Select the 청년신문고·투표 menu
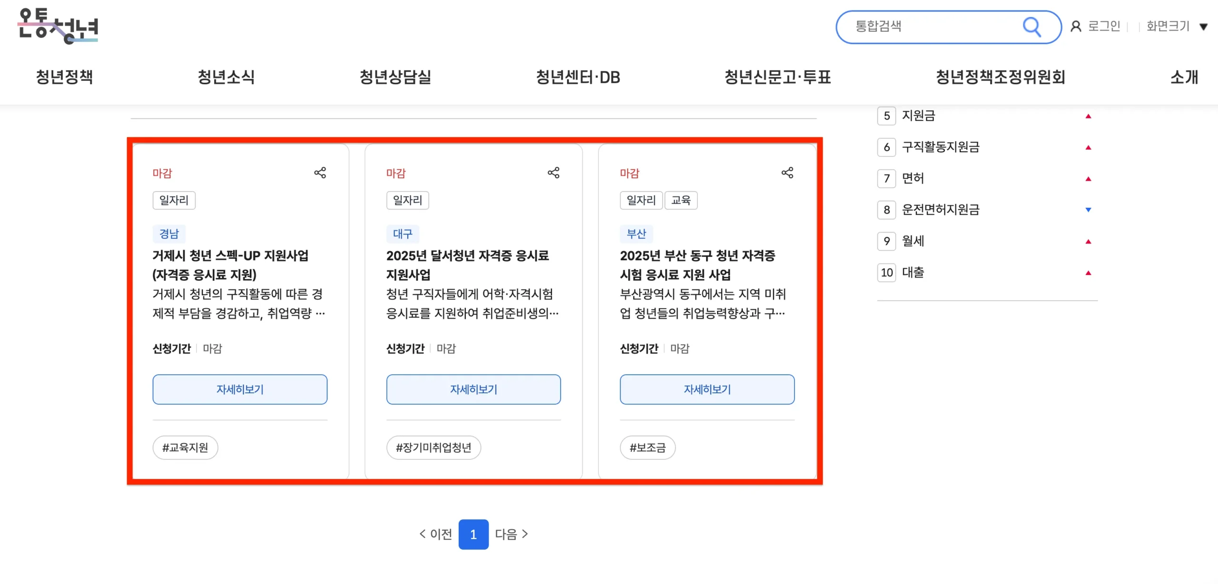 (777, 77)
